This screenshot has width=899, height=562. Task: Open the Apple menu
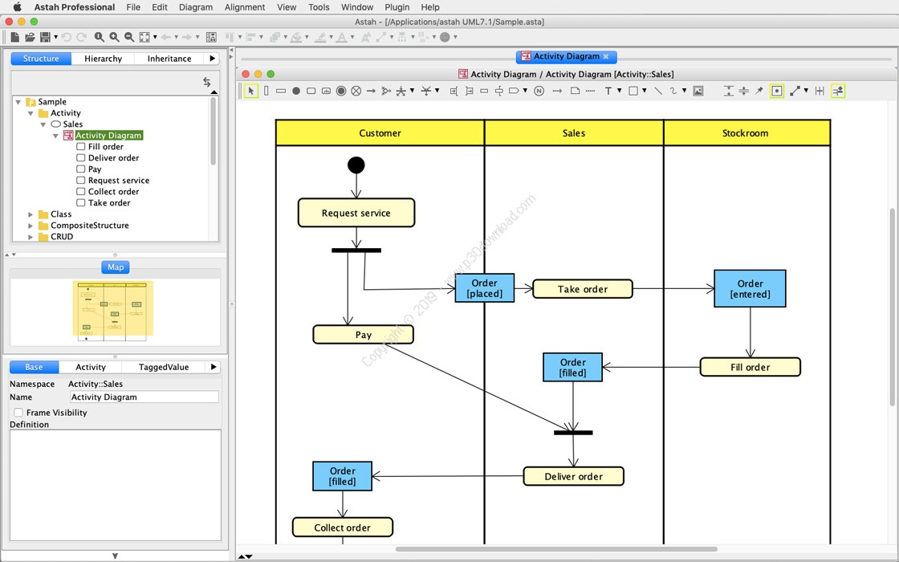click(17, 7)
